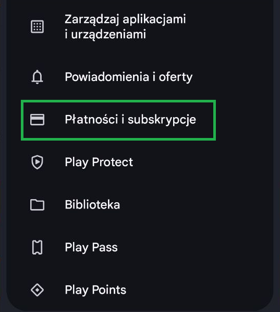
Task: Click the credit card payments icon
Action: (x=37, y=120)
